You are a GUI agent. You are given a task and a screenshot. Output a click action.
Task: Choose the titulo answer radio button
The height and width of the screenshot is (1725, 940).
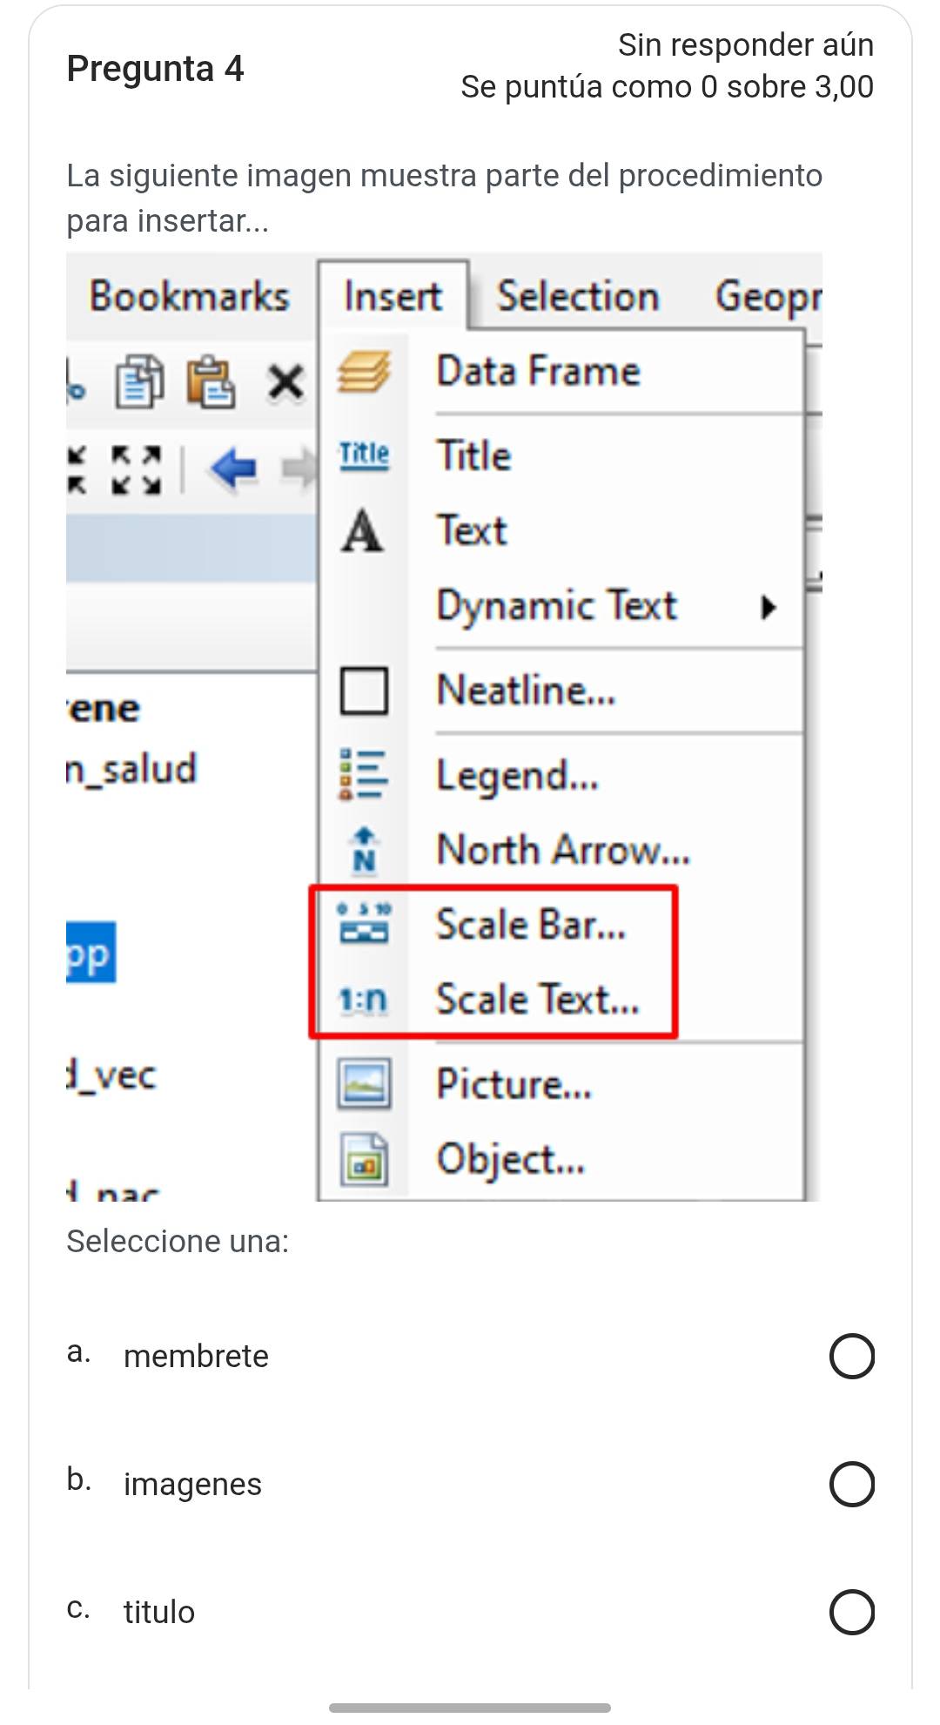tap(852, 1612)
